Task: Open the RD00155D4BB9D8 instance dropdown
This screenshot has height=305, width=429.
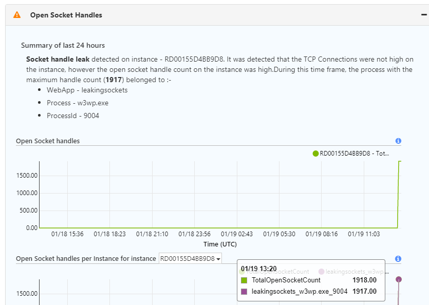Action: pos(190,259)
